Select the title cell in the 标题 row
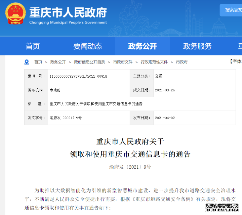242x215 pixels. point(142,104)
